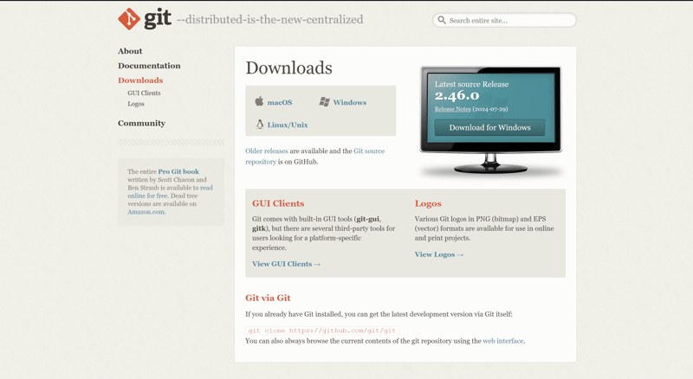Follow the Older releases link

(x=267, y=151)
